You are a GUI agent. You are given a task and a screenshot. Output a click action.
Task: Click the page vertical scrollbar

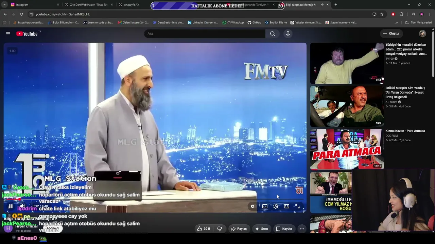[433, 54]
